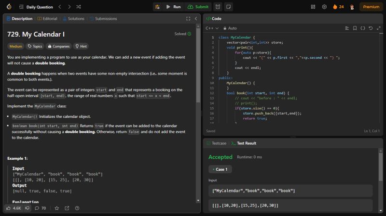Like the problem thumbs up 4.6K

coord(14,208)
